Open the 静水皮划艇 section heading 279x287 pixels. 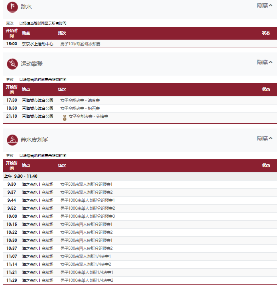34,140
